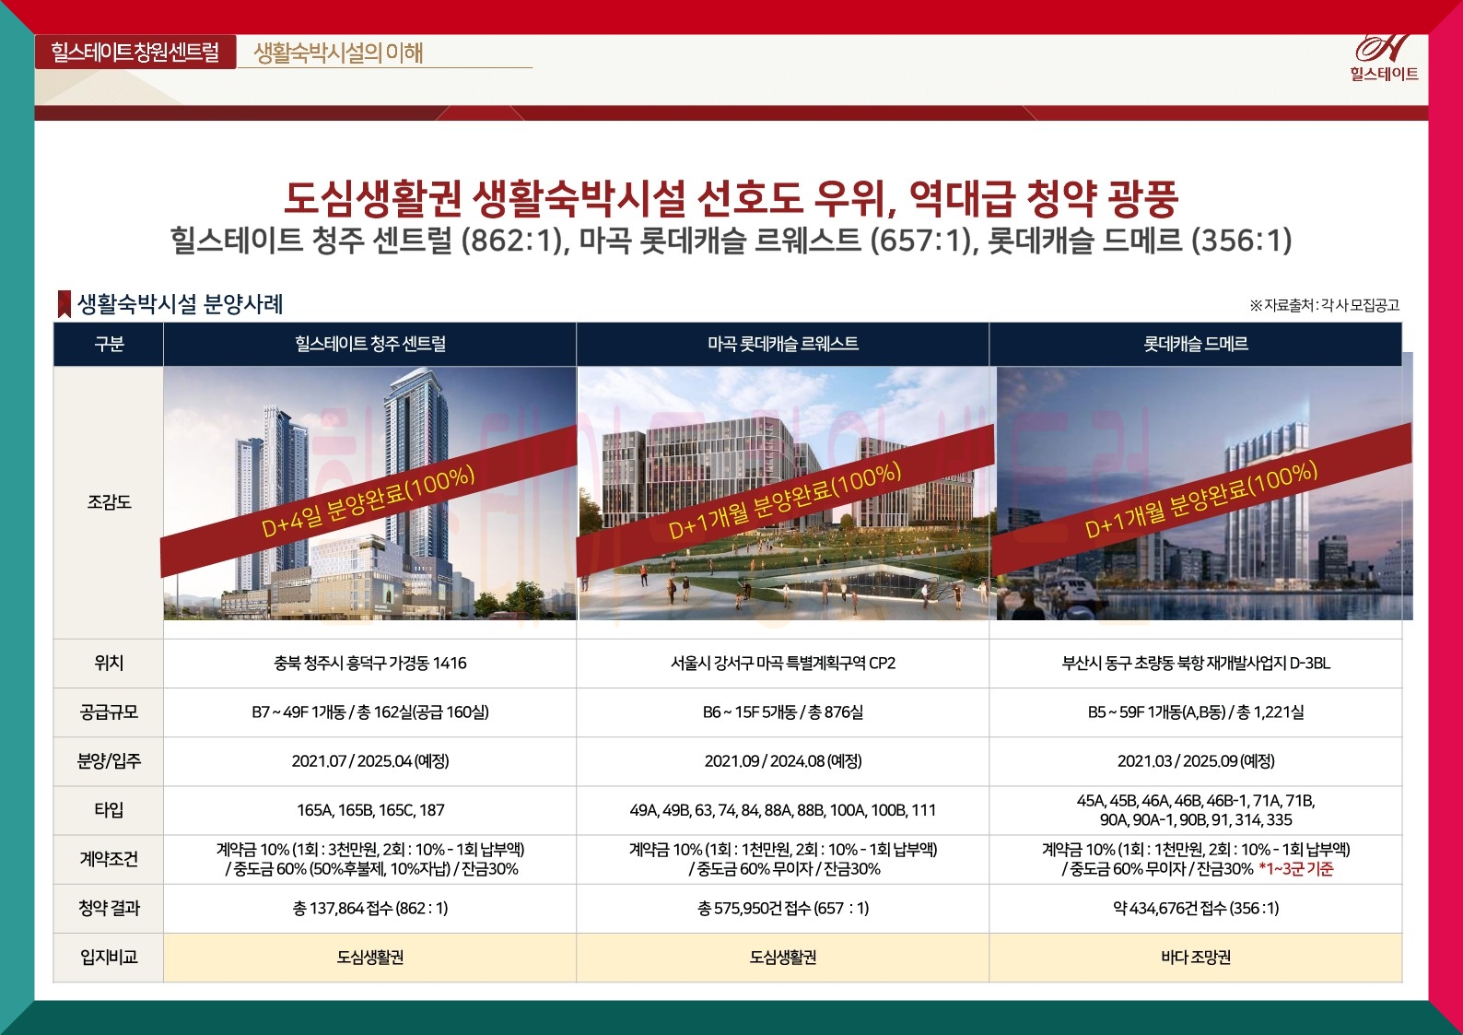
Task: Click the cell '서울시 강서구 마곡 특별계획구역 CP2'
Action: [x=783, y=663]
